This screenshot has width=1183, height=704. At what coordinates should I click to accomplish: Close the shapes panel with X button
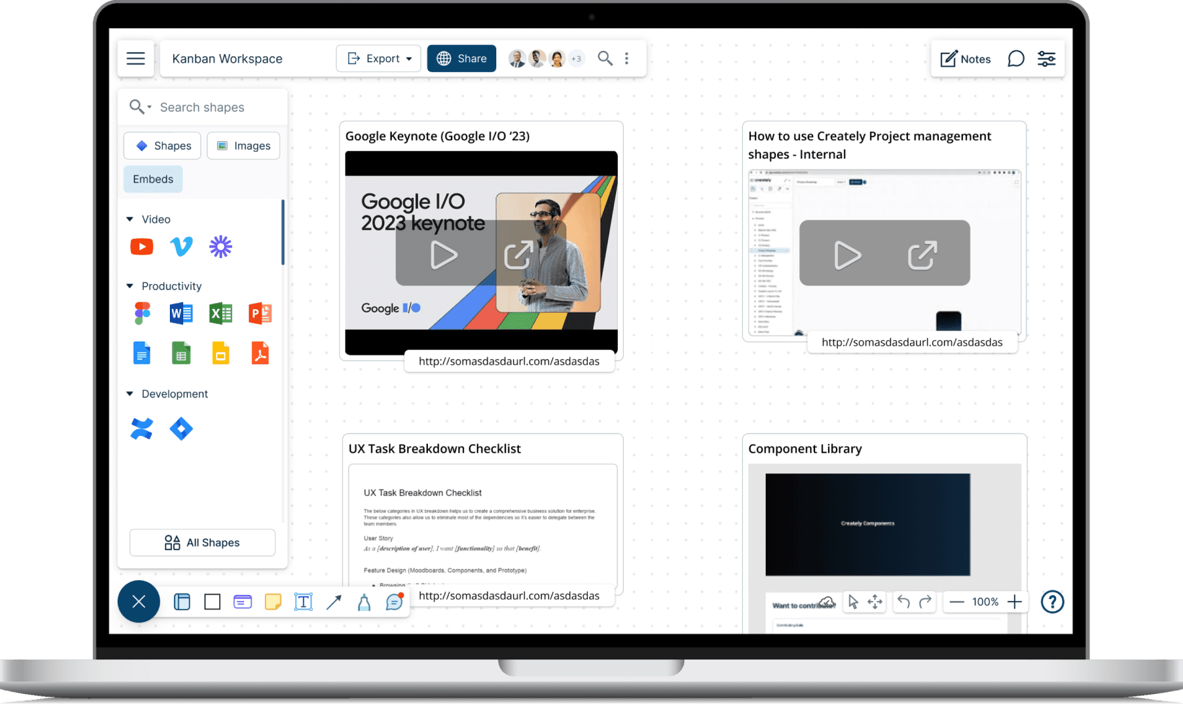(138, 602)
